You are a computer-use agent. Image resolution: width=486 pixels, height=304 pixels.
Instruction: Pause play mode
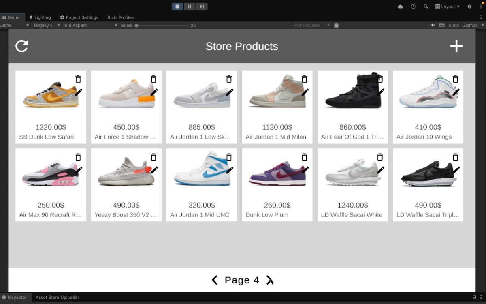189,6
